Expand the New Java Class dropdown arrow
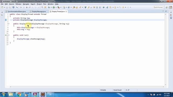The image size is (173, 97). click(71, 7)
